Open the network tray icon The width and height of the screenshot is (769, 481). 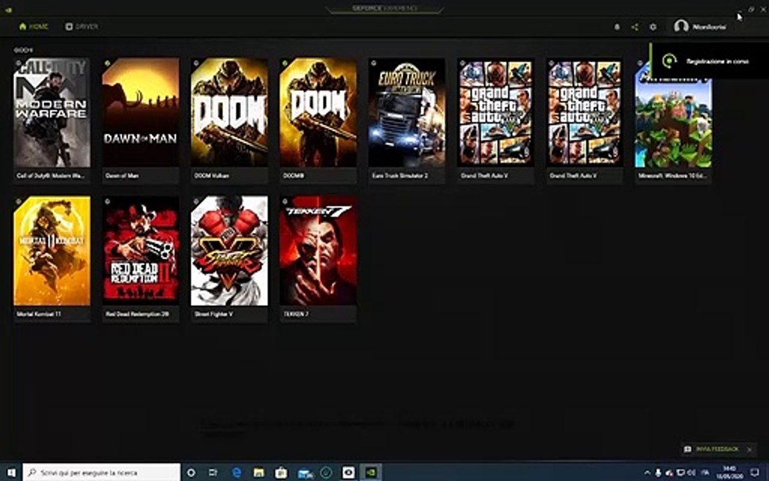(x=680, y=473)
